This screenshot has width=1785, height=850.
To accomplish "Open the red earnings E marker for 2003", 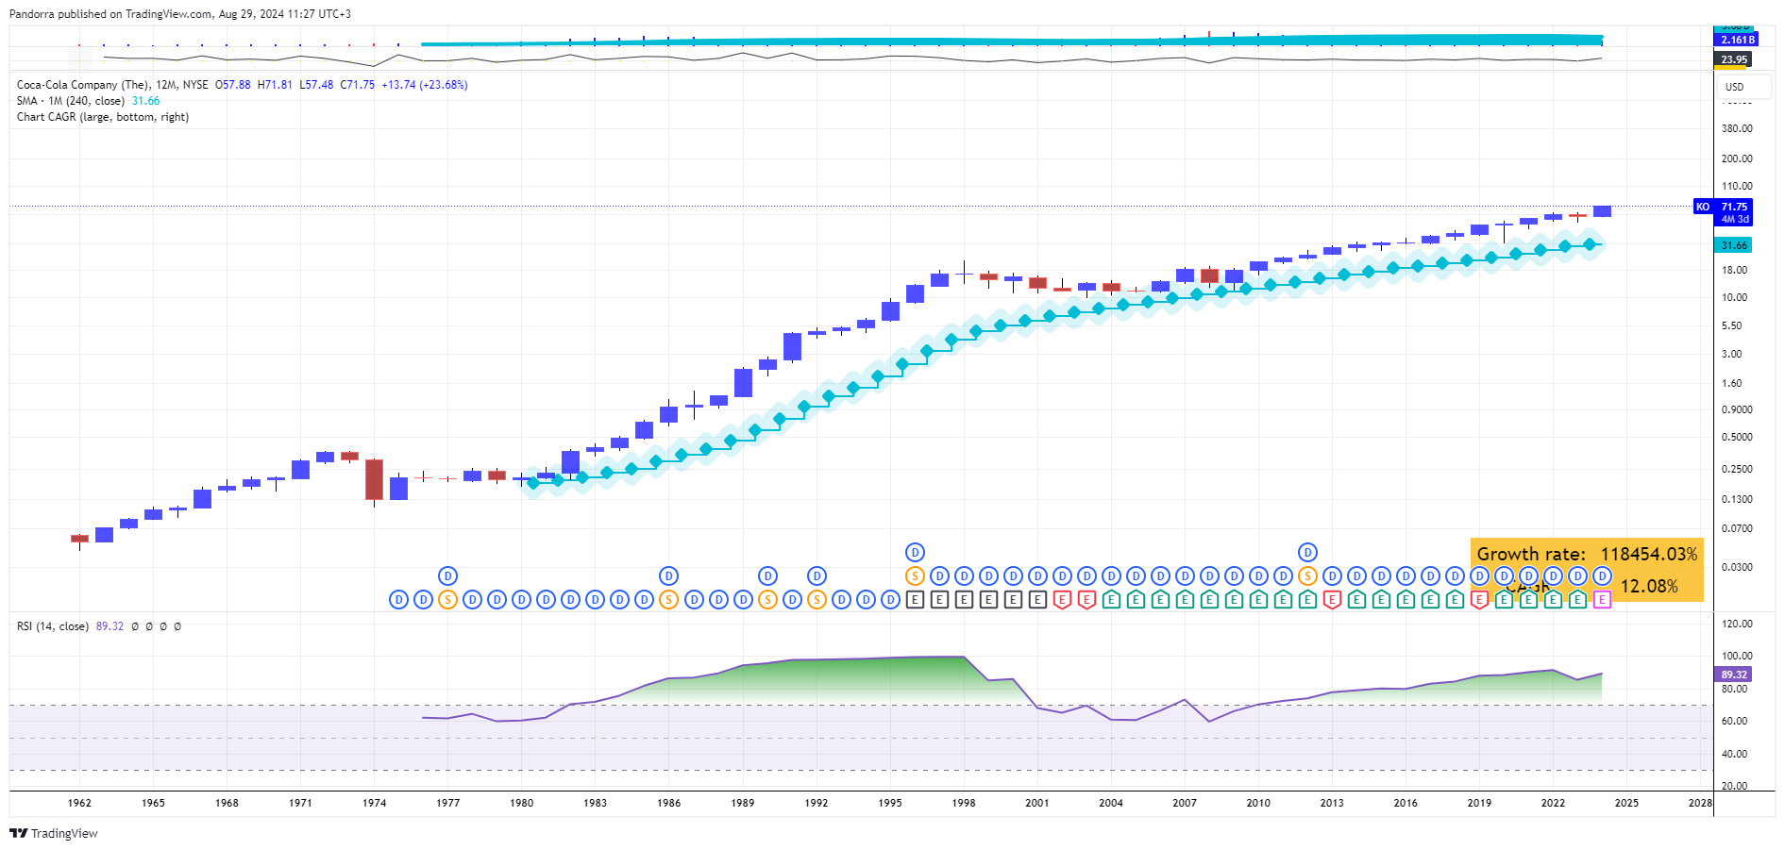I will pos(1086,599).
